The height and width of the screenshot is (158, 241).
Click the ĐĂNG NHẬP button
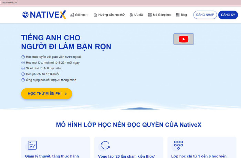pyautogui.click(x=205, y=15)
